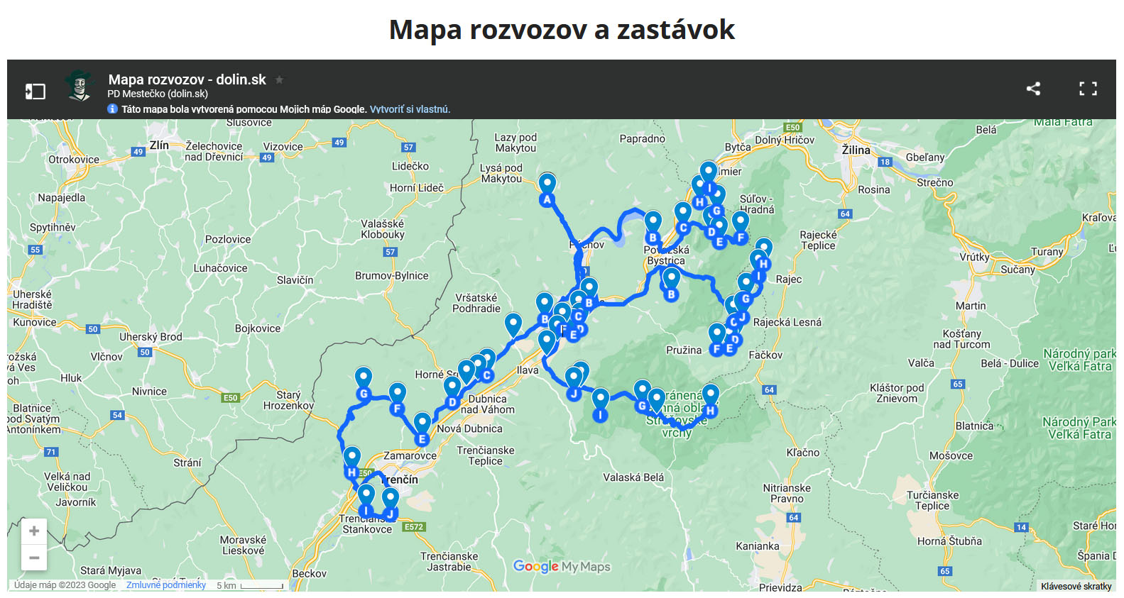Screen dimensions: 1124x598
Task: Open Vytvoriť si vlastnú link
Action: click(410, 109)
